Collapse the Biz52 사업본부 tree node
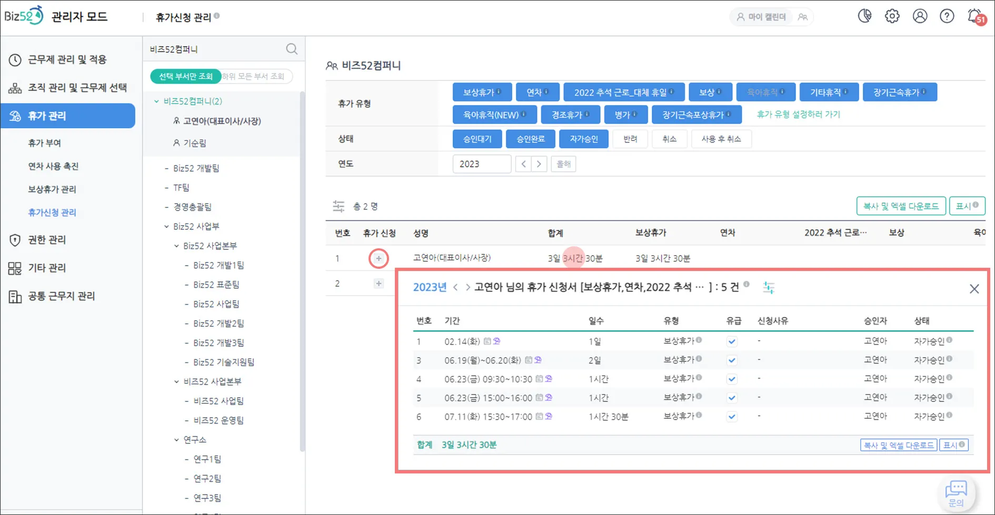The height and width of the screenshot is (515, 995). (176, 246)
